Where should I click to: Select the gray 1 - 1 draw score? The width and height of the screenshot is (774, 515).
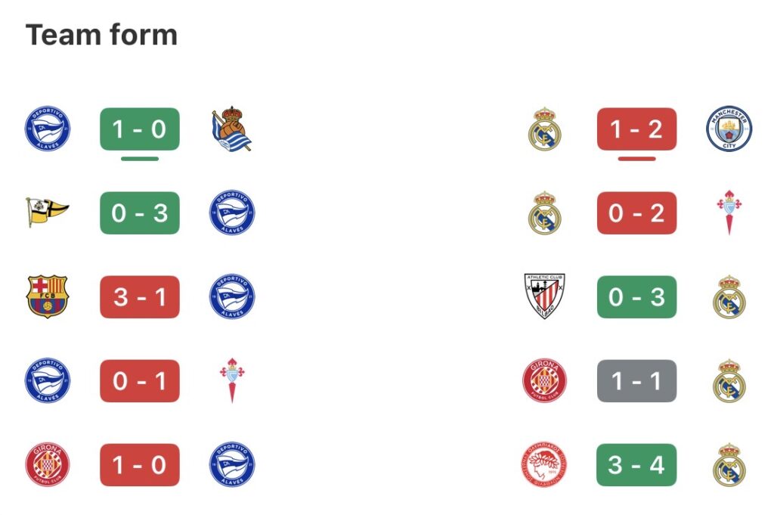point(636,380)
